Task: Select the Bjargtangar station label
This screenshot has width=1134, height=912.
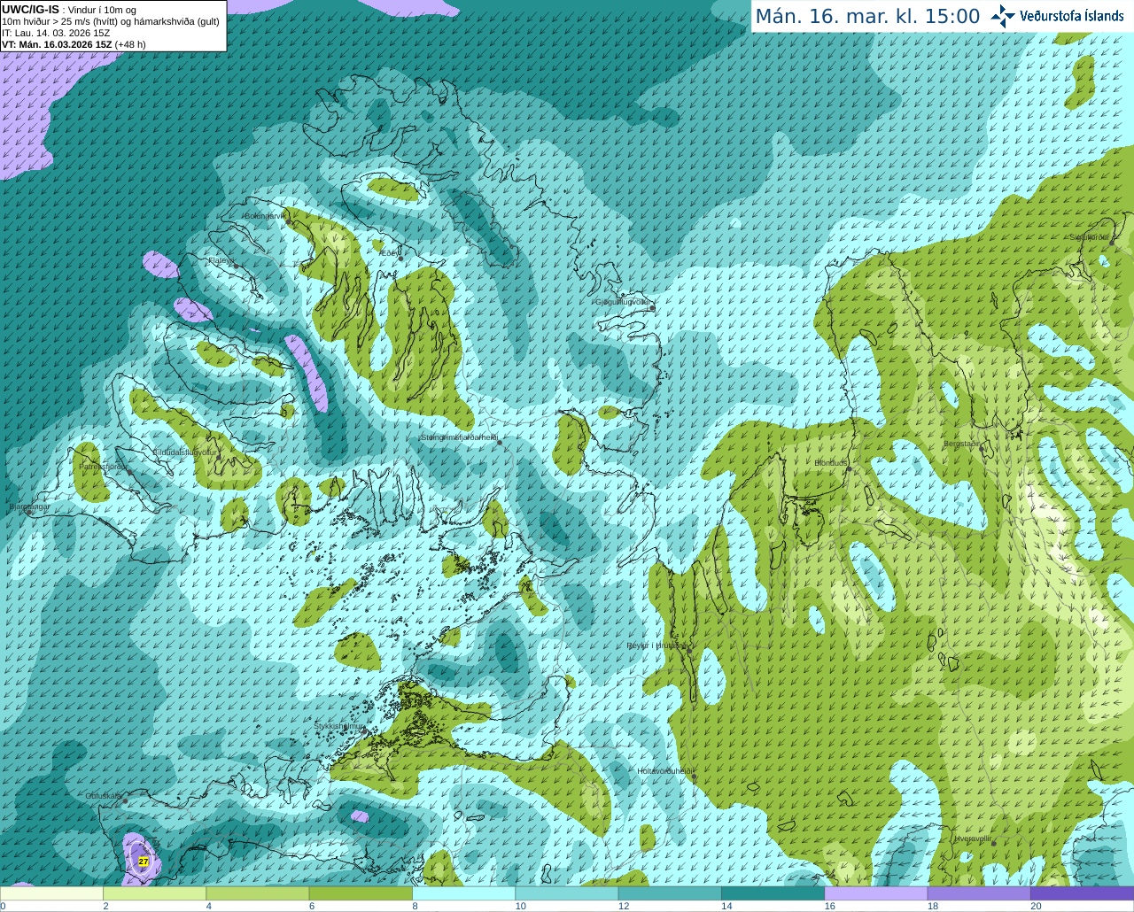Action: coord(29,507)
